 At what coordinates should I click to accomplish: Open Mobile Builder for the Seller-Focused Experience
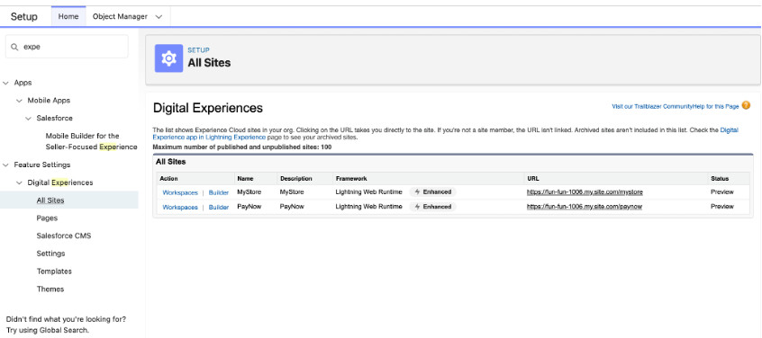[x=91, y=141]
